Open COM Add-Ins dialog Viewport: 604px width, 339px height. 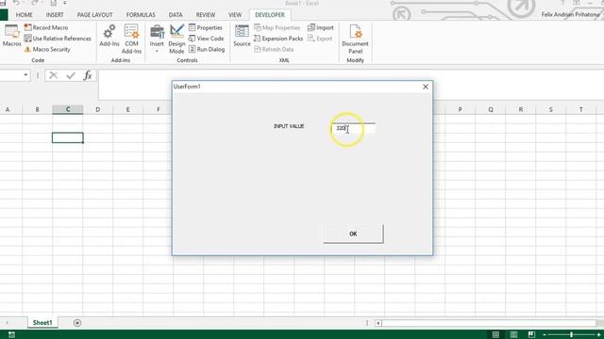tap(131, 39)
